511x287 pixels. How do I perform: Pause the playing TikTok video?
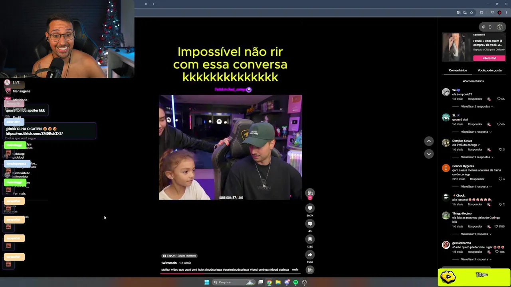pos(230,147)
